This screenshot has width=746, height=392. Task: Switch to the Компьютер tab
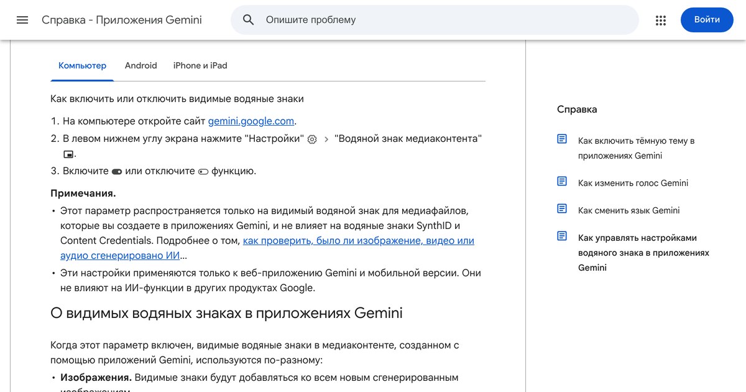pos(82,65)
